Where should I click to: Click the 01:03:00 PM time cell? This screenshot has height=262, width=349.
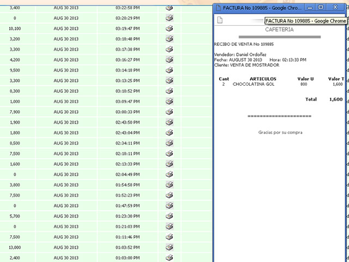[x=128, y=258]
